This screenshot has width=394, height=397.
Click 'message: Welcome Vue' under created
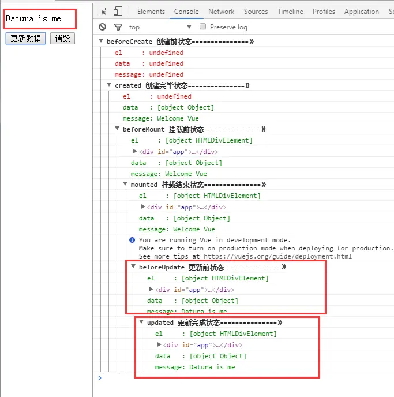click(x=161, y=118)
